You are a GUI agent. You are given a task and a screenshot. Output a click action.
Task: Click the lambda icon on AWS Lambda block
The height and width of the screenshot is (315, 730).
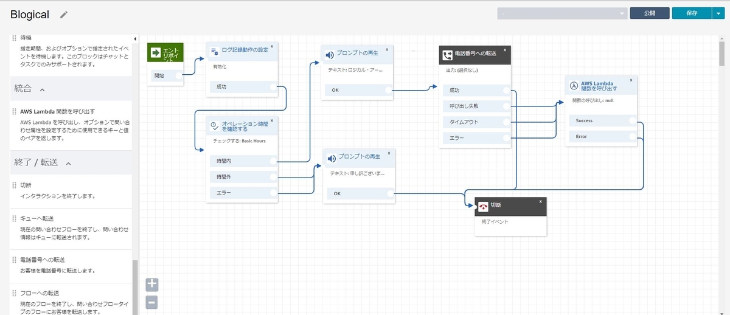tap(574, 85)
